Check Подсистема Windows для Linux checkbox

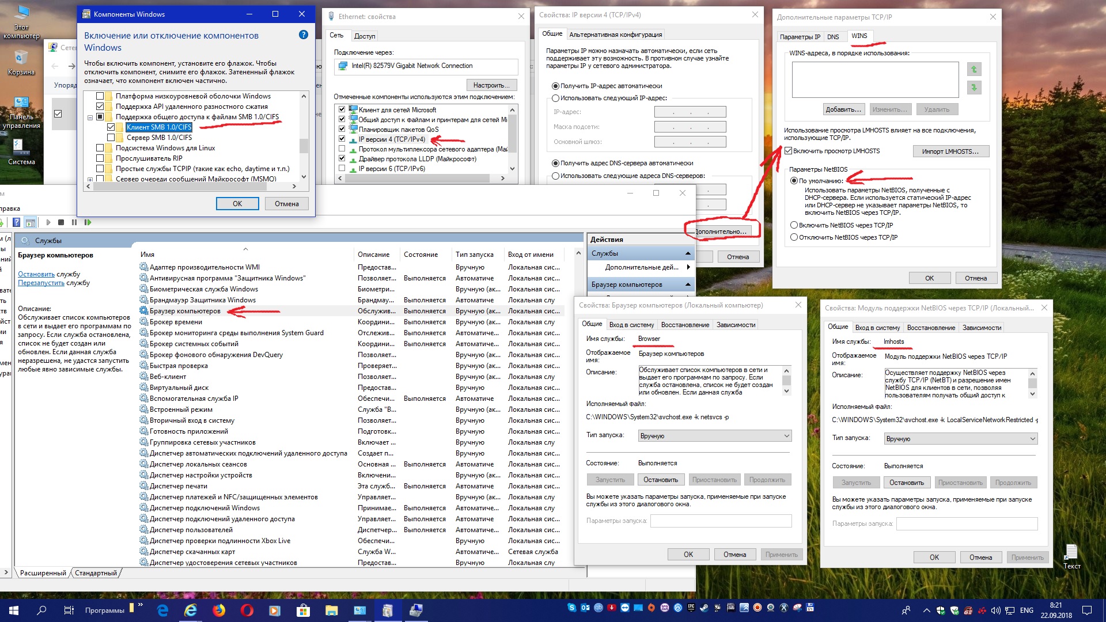[x=100, y=148]
